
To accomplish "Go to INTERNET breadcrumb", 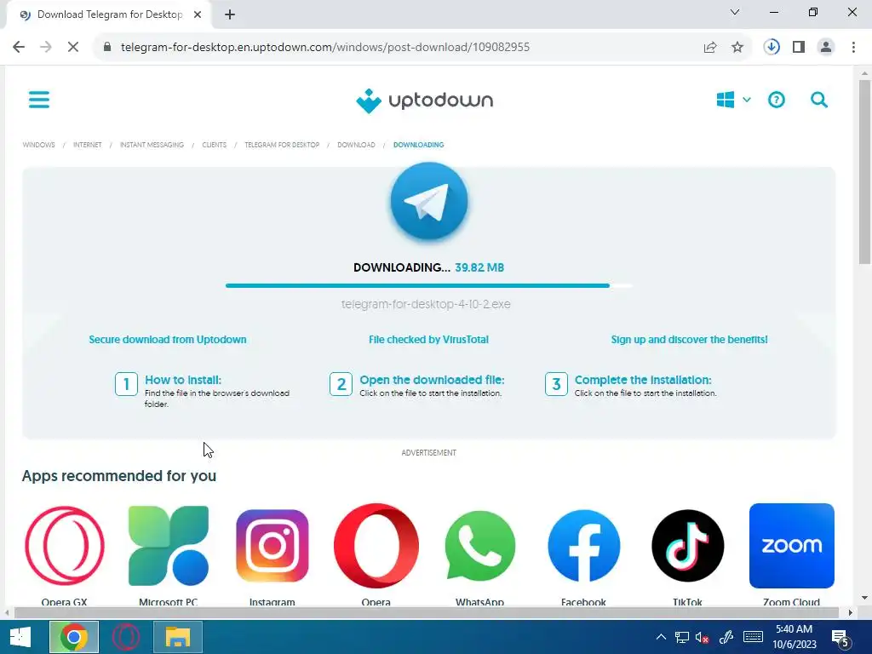I will 88,145.
